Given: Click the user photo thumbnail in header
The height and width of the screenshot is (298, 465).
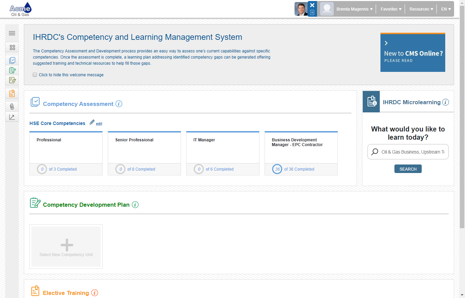Looking at the screenshot, I should click(301, 9).
